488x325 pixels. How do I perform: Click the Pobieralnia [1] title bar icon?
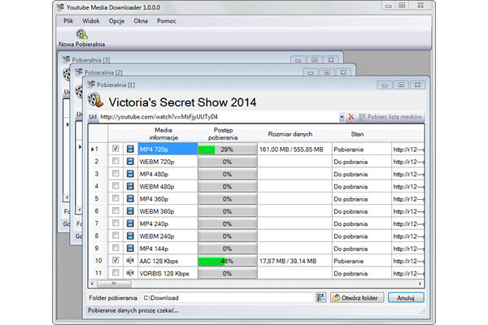91,84
